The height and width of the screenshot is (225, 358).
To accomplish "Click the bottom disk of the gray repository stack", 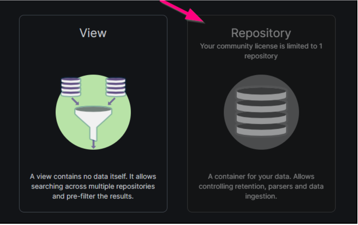I will tap(261, 129).
